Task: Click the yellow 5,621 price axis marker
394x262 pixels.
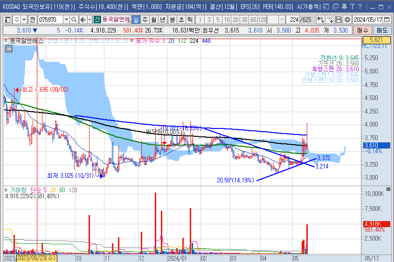Action: click(376, 40)
